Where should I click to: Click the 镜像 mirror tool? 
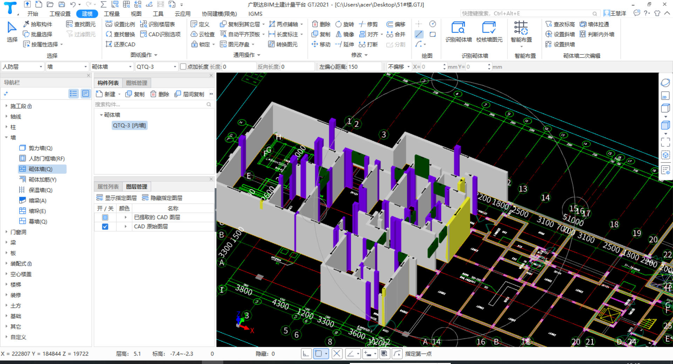point(345,34)
